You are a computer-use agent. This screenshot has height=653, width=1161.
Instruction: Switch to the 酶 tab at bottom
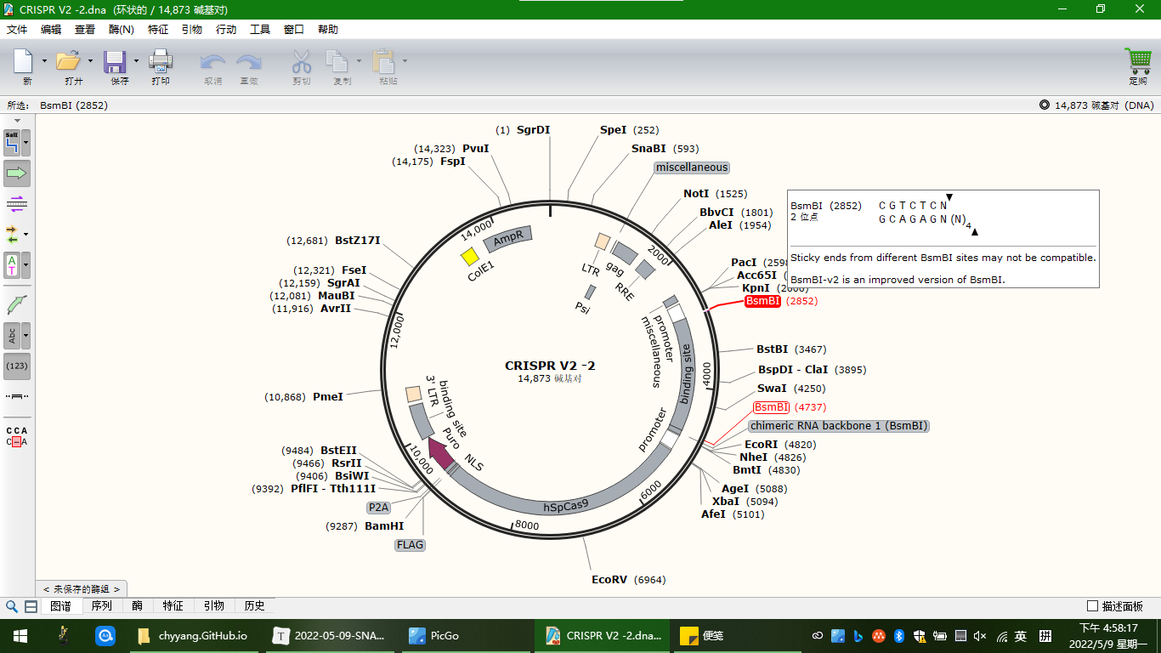[138, 606]
